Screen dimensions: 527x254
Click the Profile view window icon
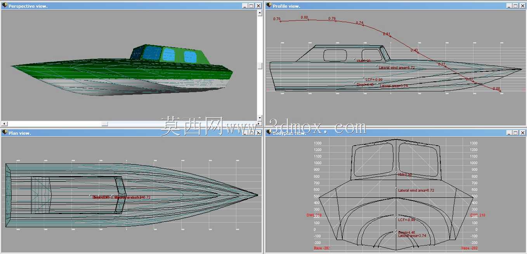tap(269, 5)
